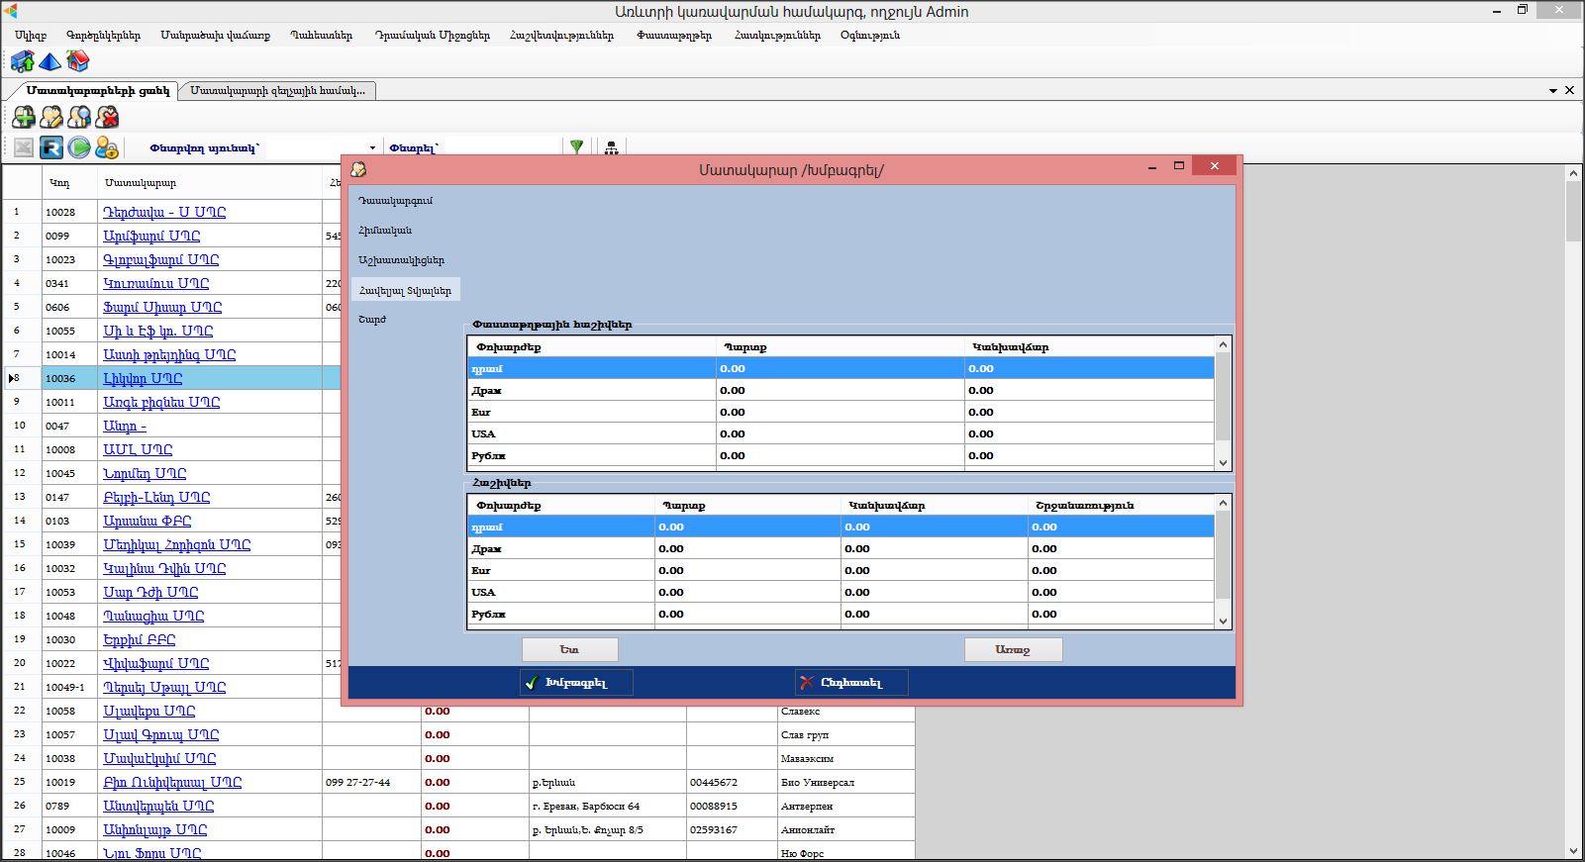This screenshot has width=1585, height=862.
Task: Click the edit supplier icon with pencil
Action: (x=51, y=118)
